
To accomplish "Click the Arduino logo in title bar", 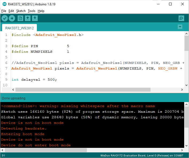I will [x=4, y=4].
